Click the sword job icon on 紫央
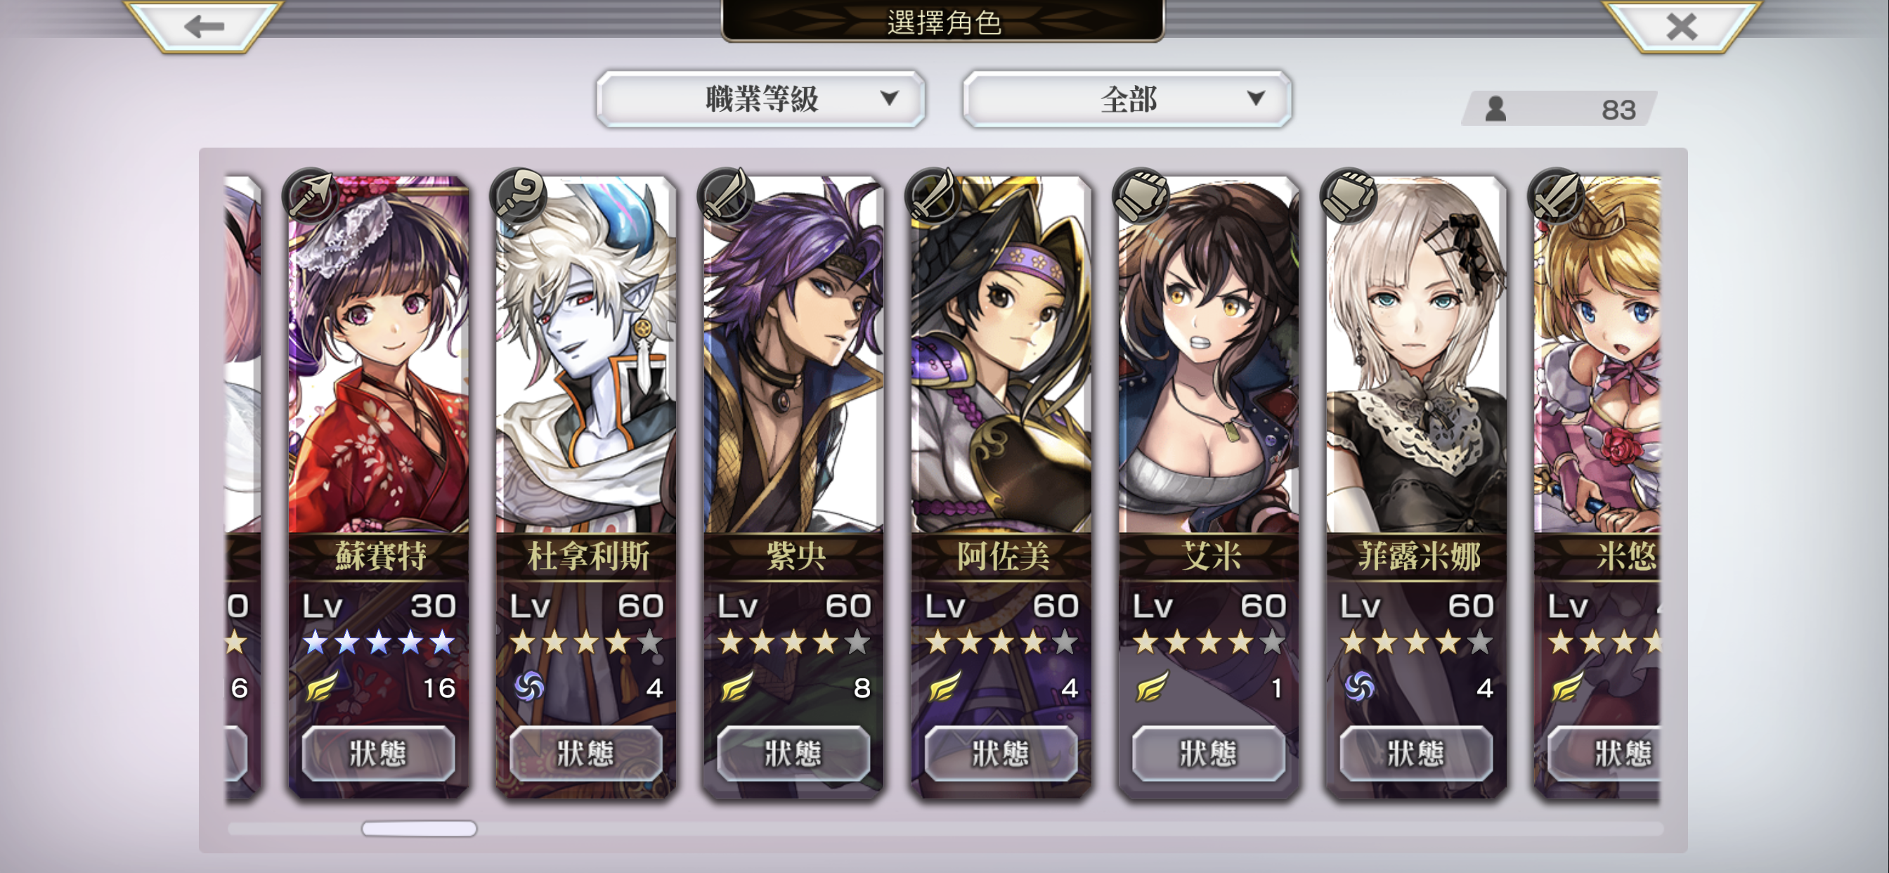The height and width of the screenshot is (873, 1889). (x=725, y=196)
